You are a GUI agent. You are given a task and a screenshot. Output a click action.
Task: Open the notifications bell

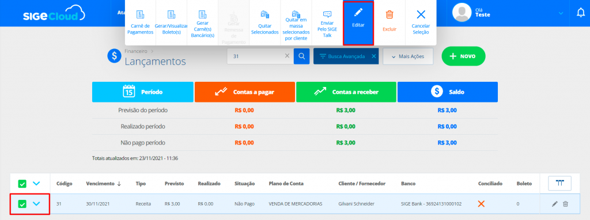(x=581, y=13)
